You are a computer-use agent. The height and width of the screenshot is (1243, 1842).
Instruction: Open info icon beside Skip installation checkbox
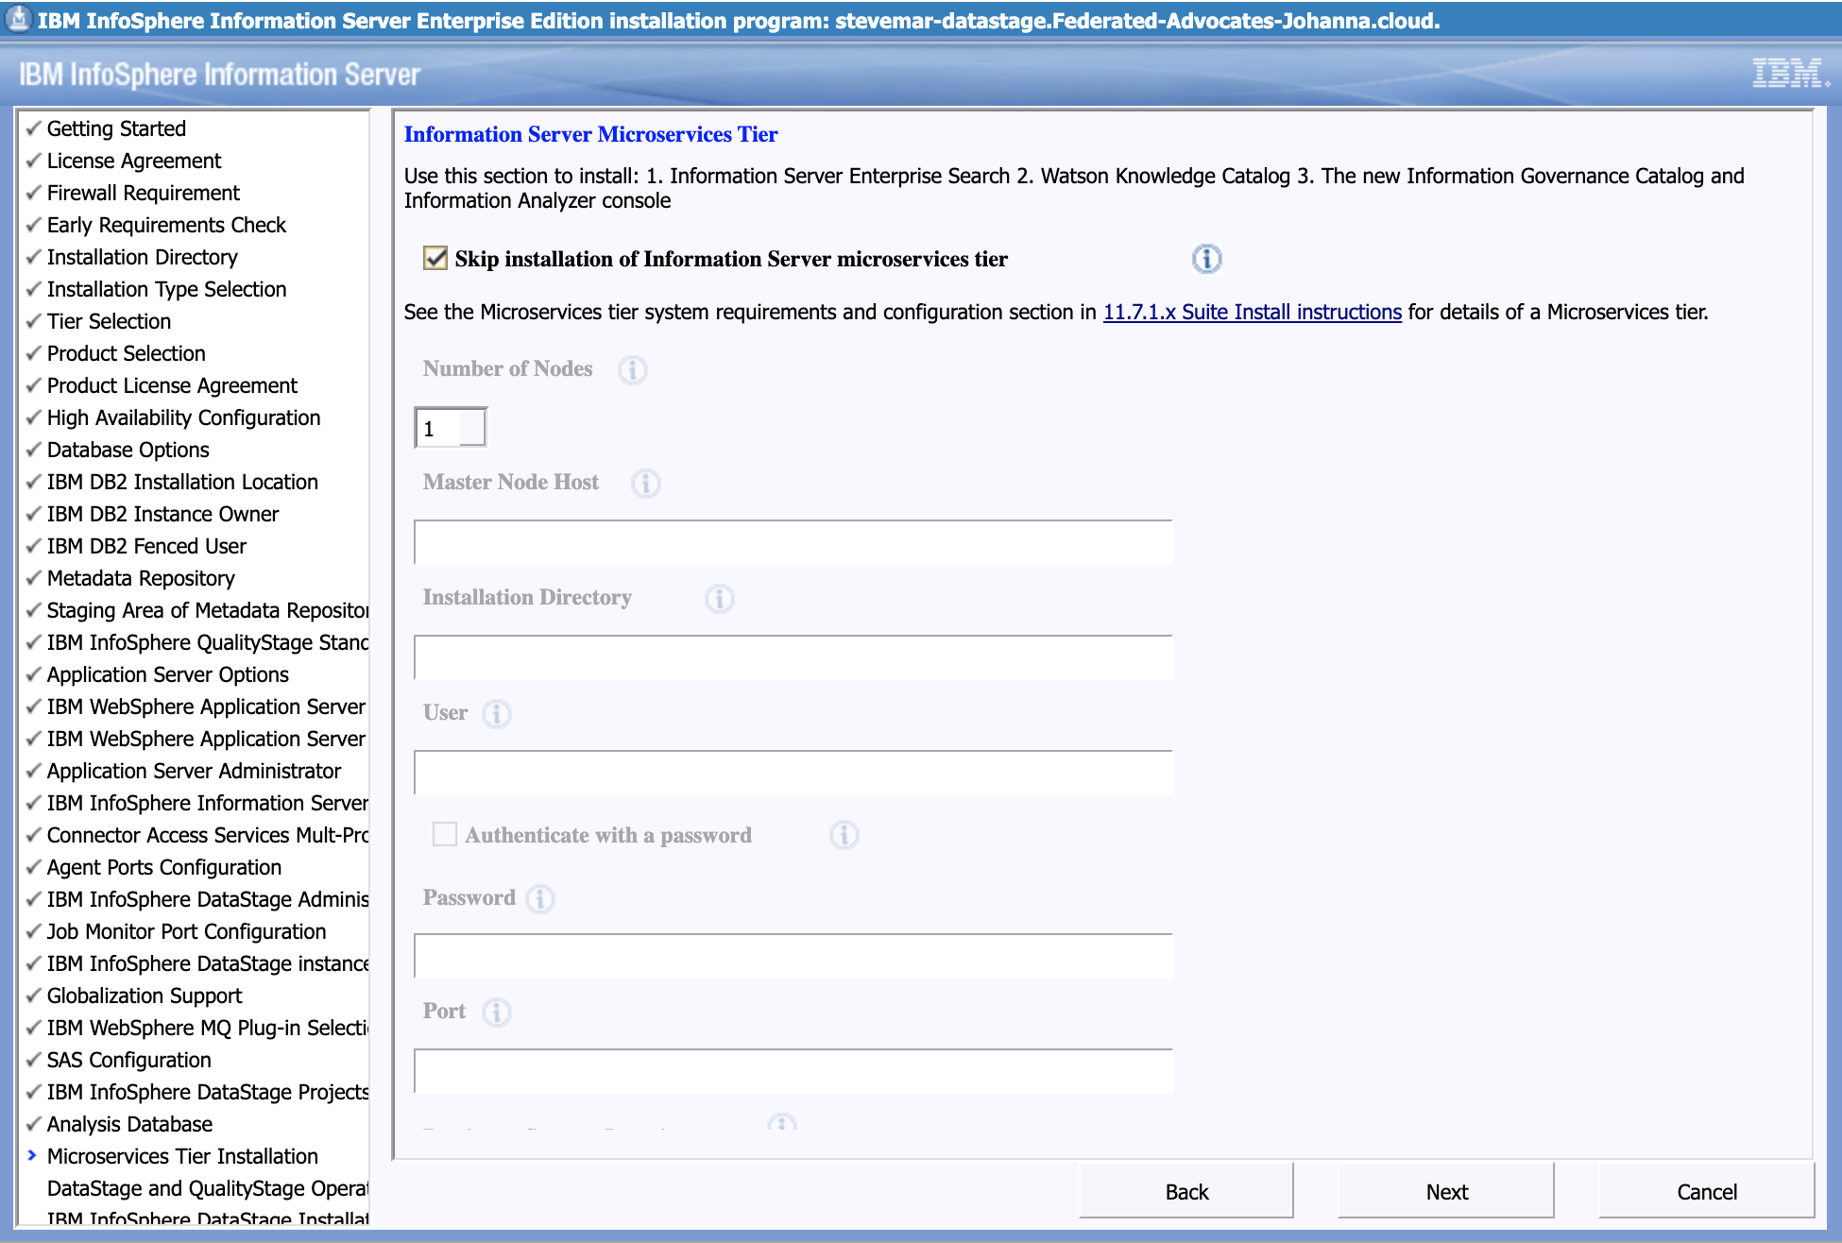coord(1206,259)
